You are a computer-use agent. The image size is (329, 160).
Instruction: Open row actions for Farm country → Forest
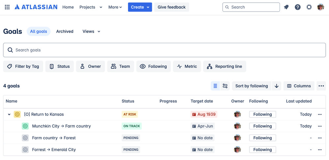coord(320,138)
